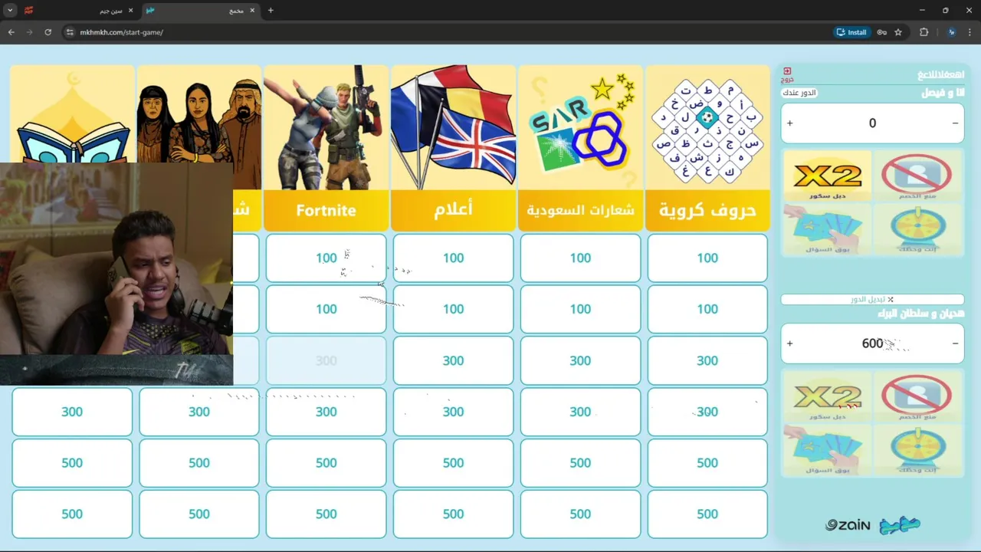Increase the score of انا و فيصل with plus
This screenshot has width=981, height=552.
790,123
